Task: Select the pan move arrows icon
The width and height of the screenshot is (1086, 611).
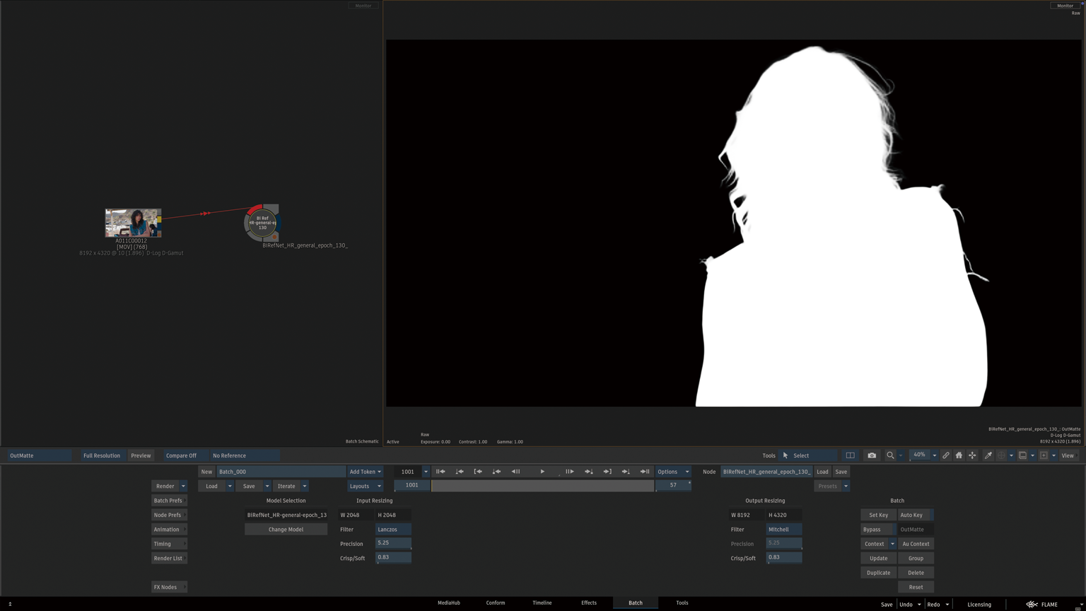Action: click(972, 455)
